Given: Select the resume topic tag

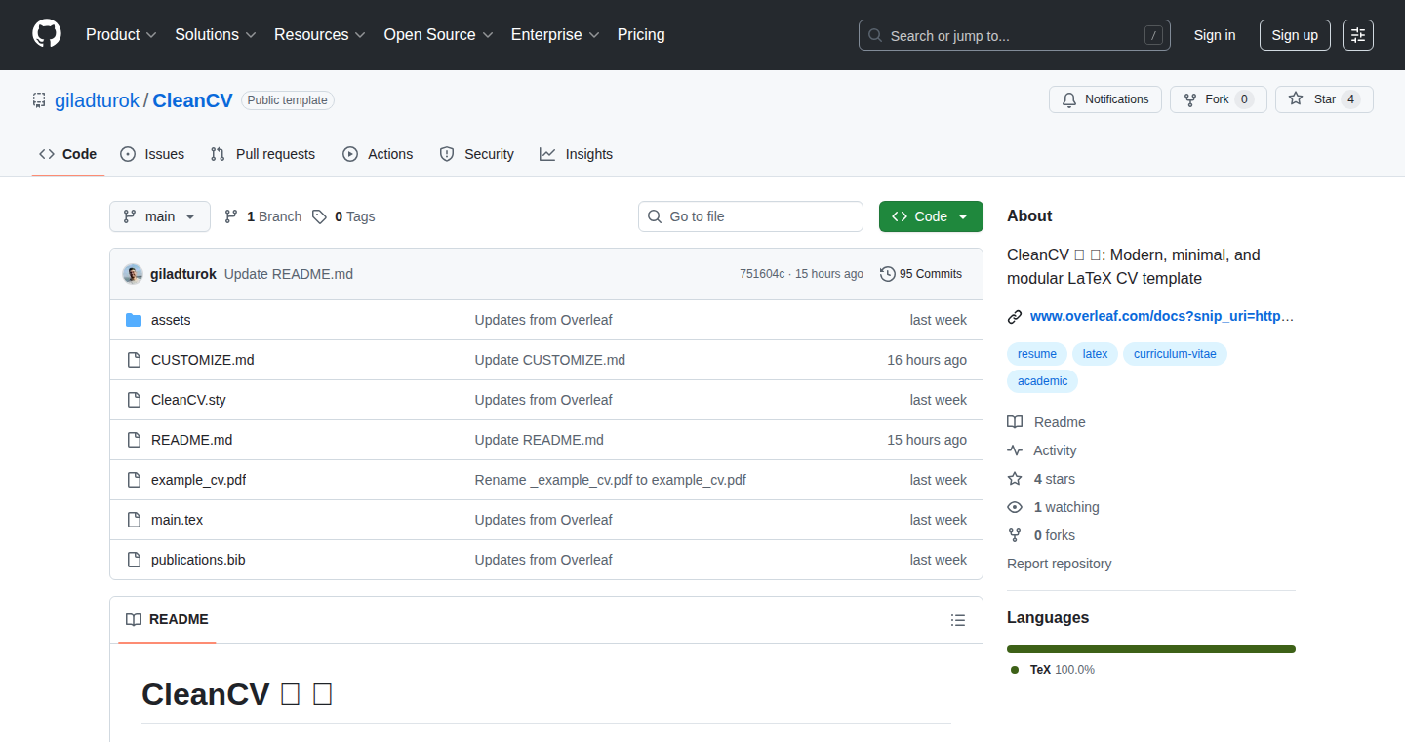Looking at the screenshot, I should (x=1037, y=354).
